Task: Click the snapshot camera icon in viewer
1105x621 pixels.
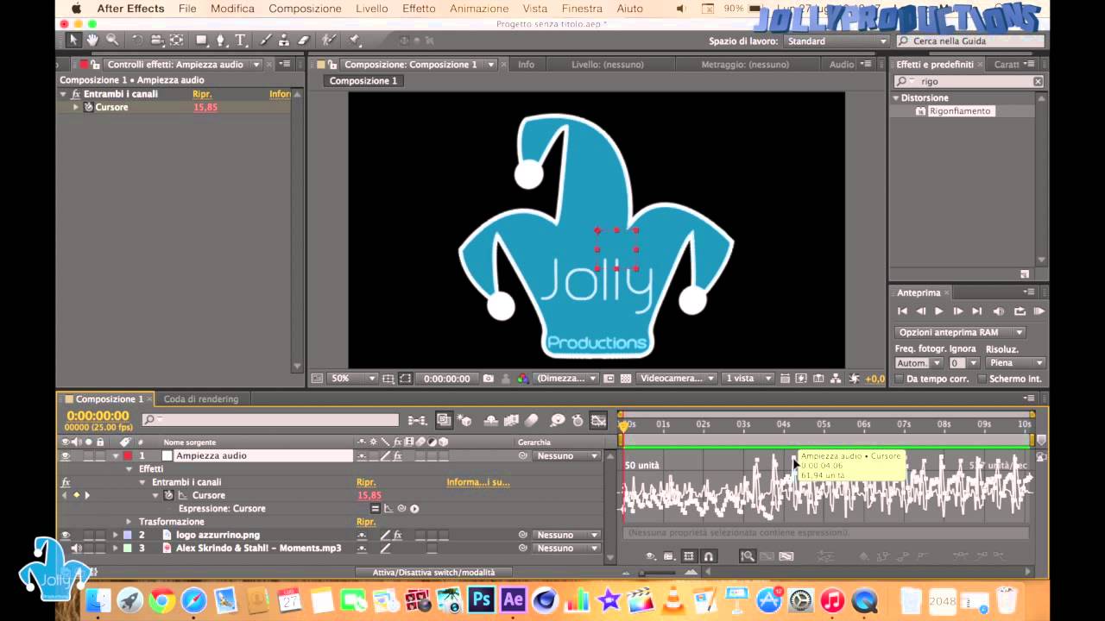Action: tap(489, 379)
